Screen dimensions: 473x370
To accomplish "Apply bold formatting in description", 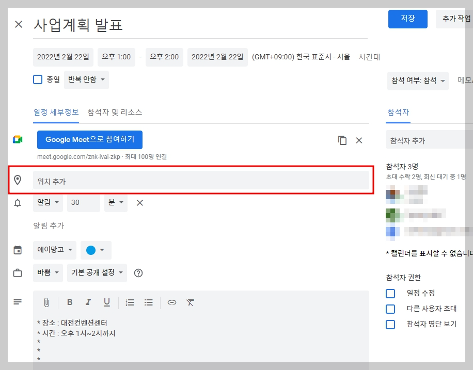I will [70, 302].
